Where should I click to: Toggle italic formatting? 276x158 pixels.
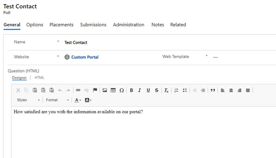click(140, 91)
